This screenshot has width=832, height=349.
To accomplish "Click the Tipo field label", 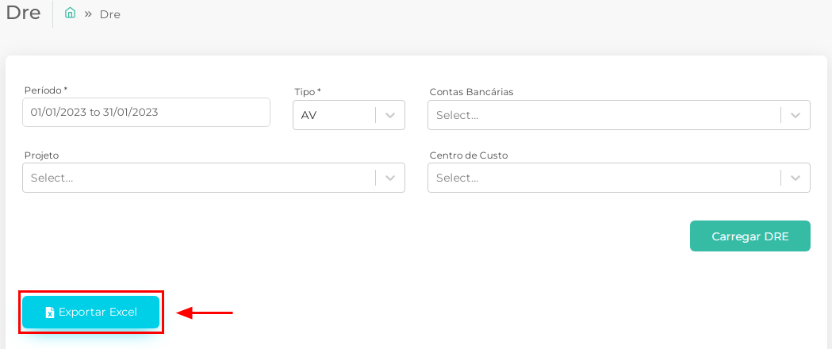I will 308,92.
